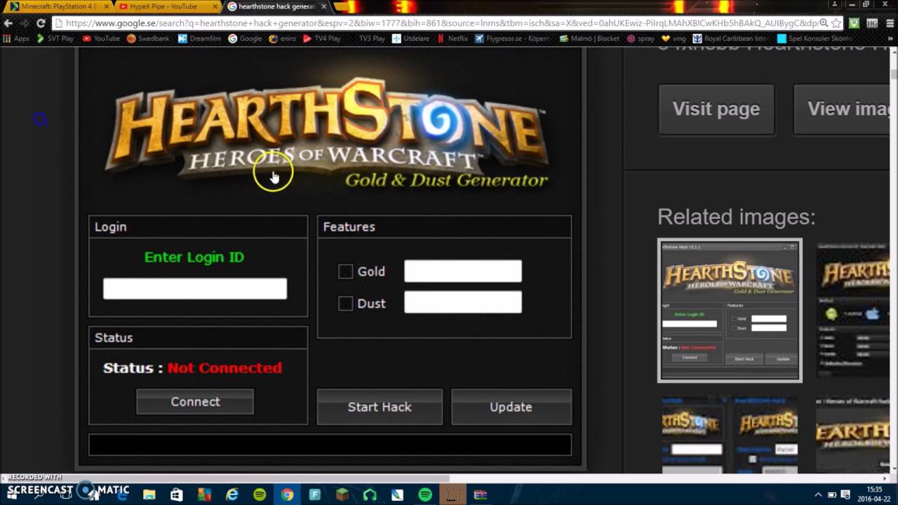Open the Google bookmark
This screenshot has width=898, height=505.
point(245,39)
